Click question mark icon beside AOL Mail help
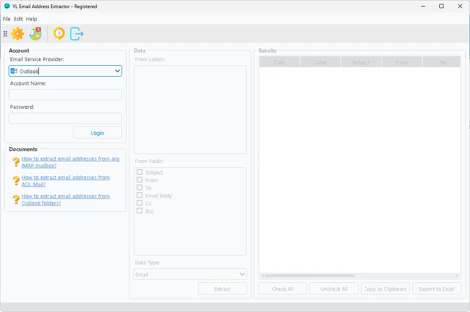The image size is (470, 312). click(x=16, y=181)
